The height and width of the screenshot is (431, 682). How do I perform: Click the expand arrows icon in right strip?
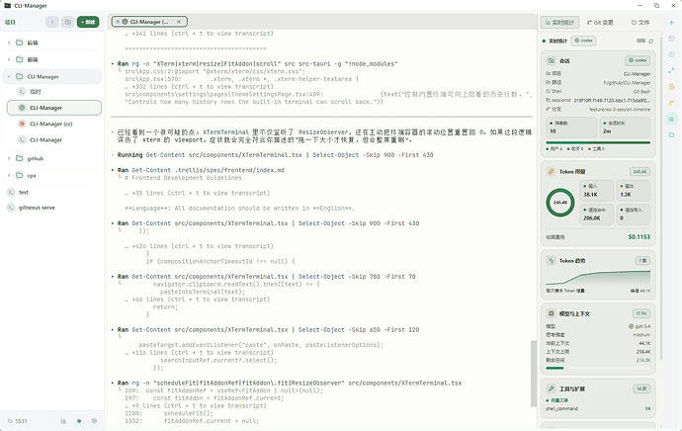pyautogui.click(x=671, y=70)
